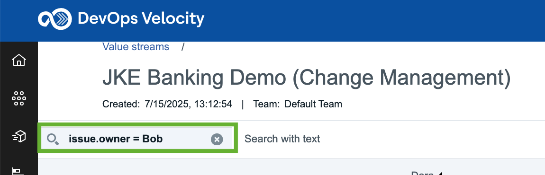Click the Created: label text
Viewport: 545px width, 175px height.
pyautogui.click(x=121, y=104)
